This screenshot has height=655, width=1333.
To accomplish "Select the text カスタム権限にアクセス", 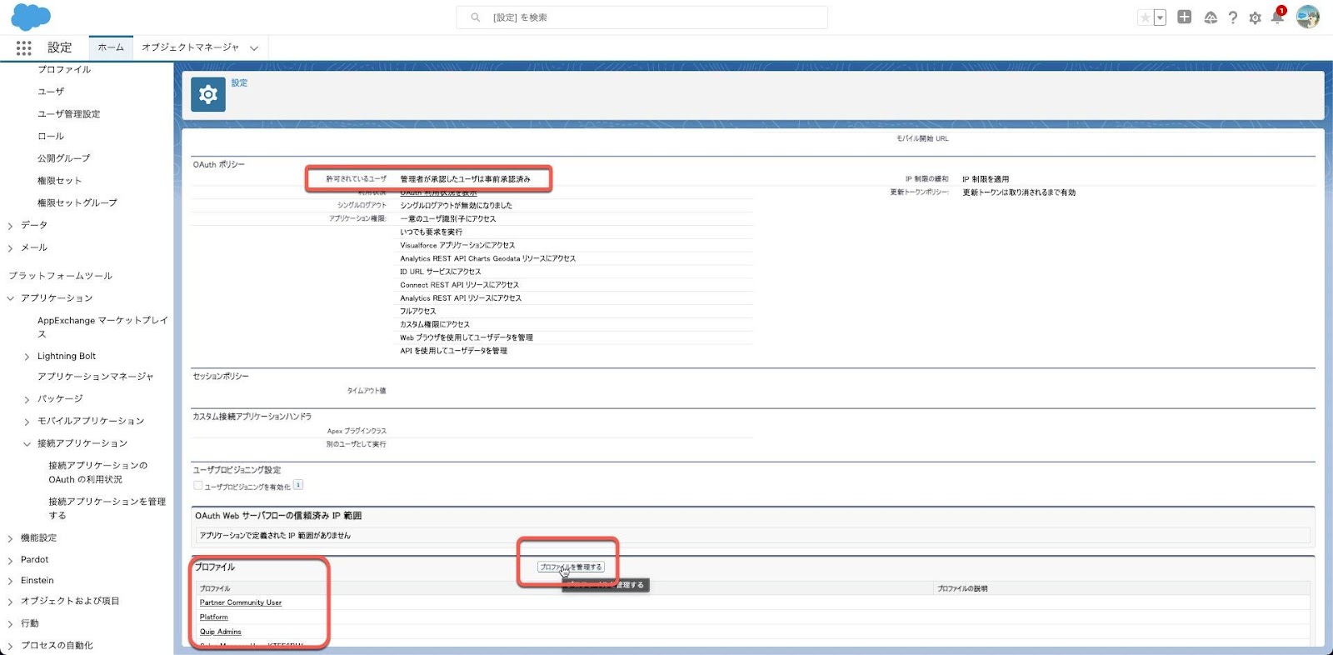I will tap(435, 325).
